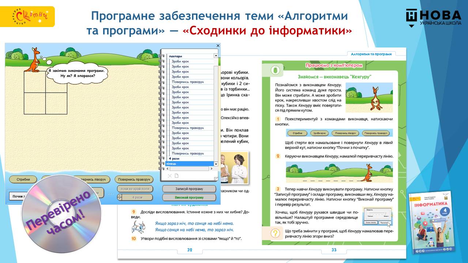
Task: Close the Kangaroo program window
Action: (218, 46)
